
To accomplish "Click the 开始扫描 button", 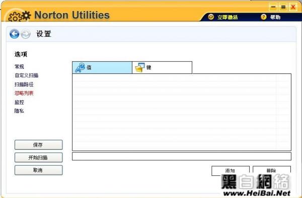I will (39, 158).
